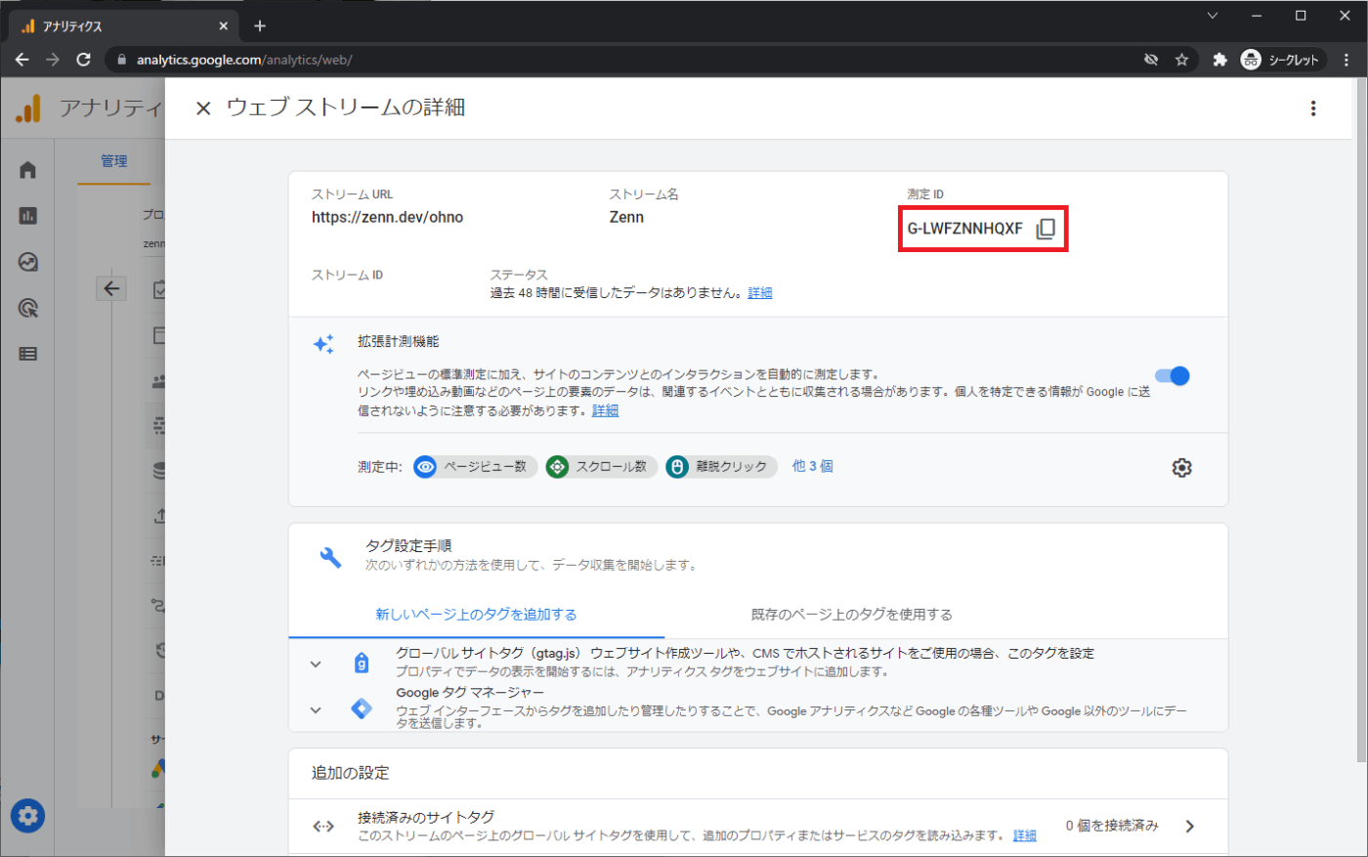Click the Google Analytics logo
The height and width of the screenshot is (857, 1368).
28,108
